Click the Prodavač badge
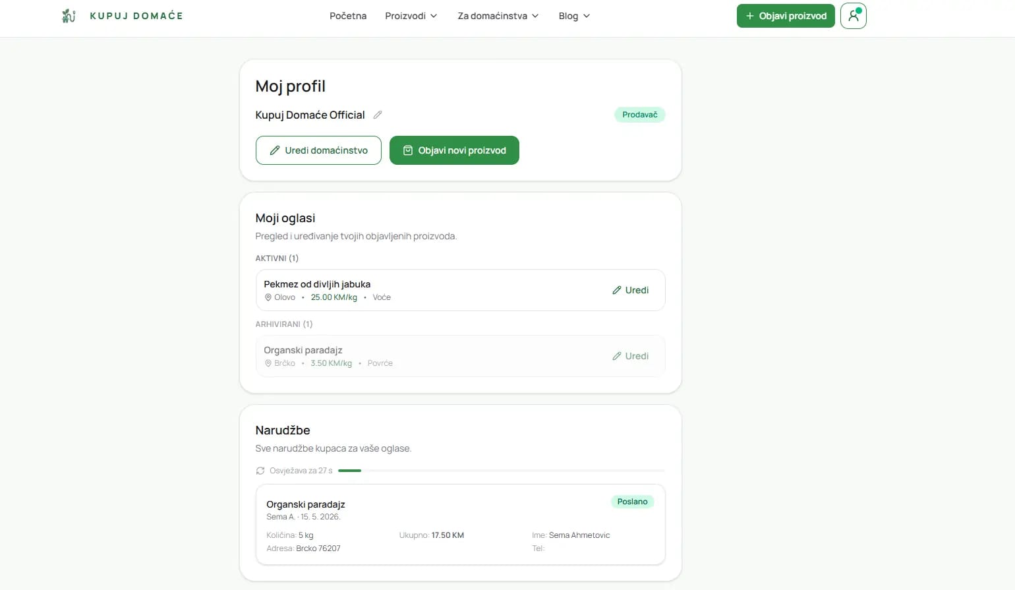Image resolution: width=1015 pixels, height=590 pixels. [x=640, y=115]
